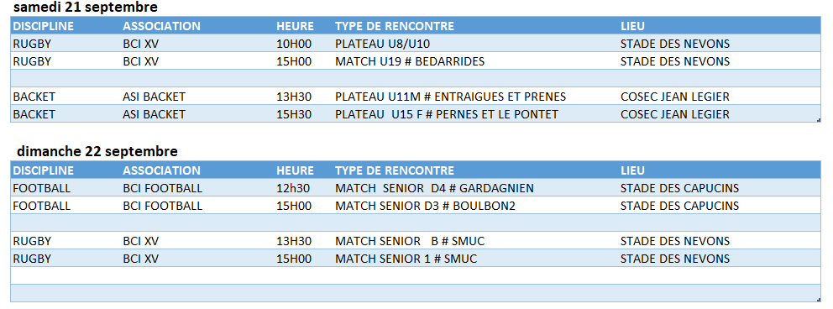Select cell 'MATCH SENIOR D4 # GARDAGNIEN'
833x309 pixels.
(435, 188)
